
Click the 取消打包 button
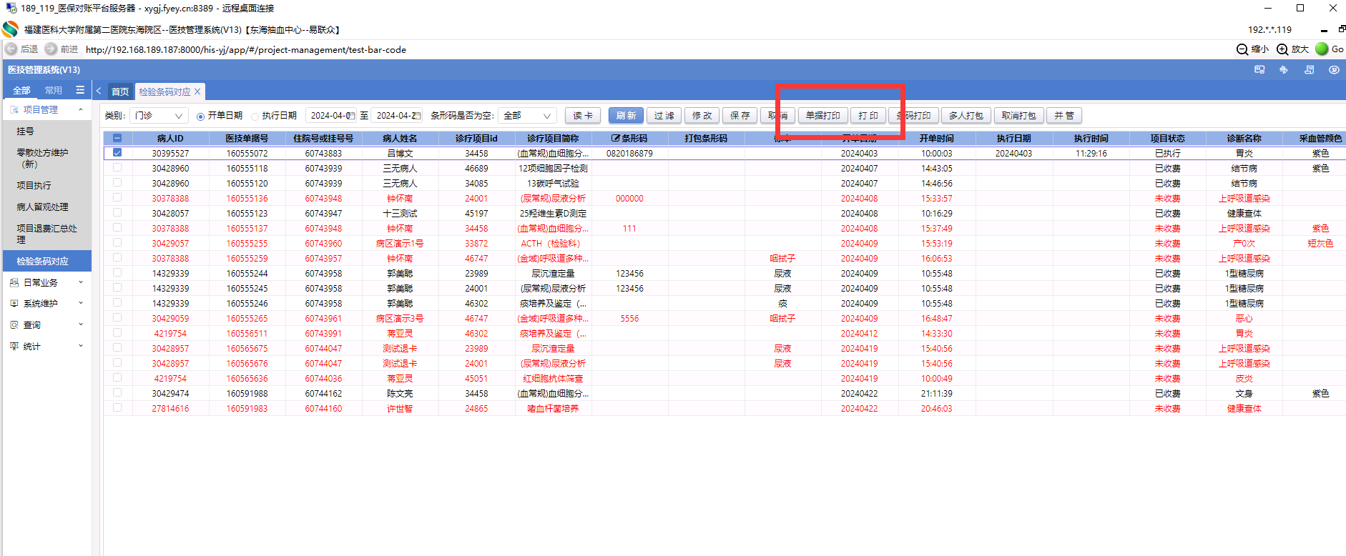coord(1019,116)
